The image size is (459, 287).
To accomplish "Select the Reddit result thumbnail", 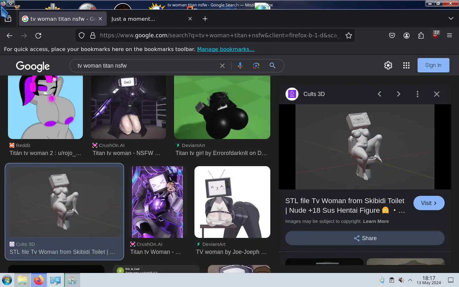I will point(45,107).
